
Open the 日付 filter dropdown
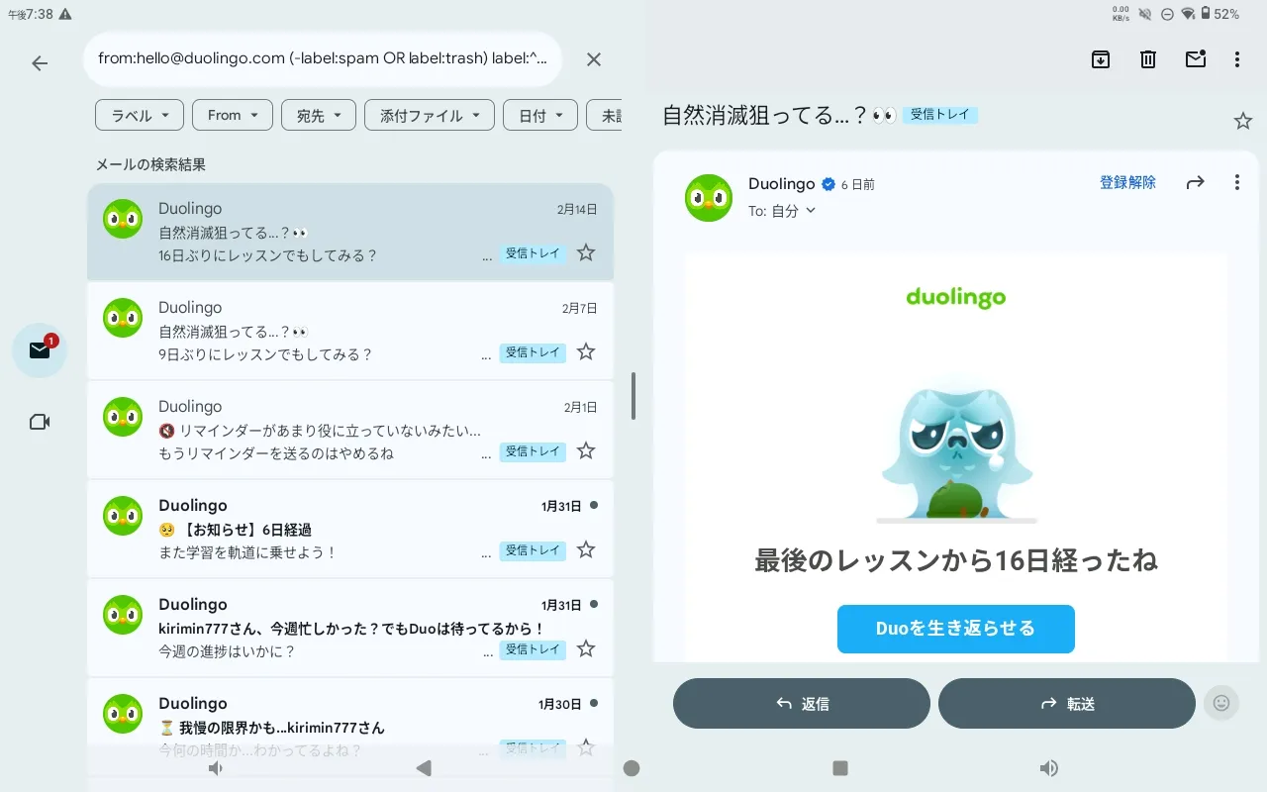[540, 115]
